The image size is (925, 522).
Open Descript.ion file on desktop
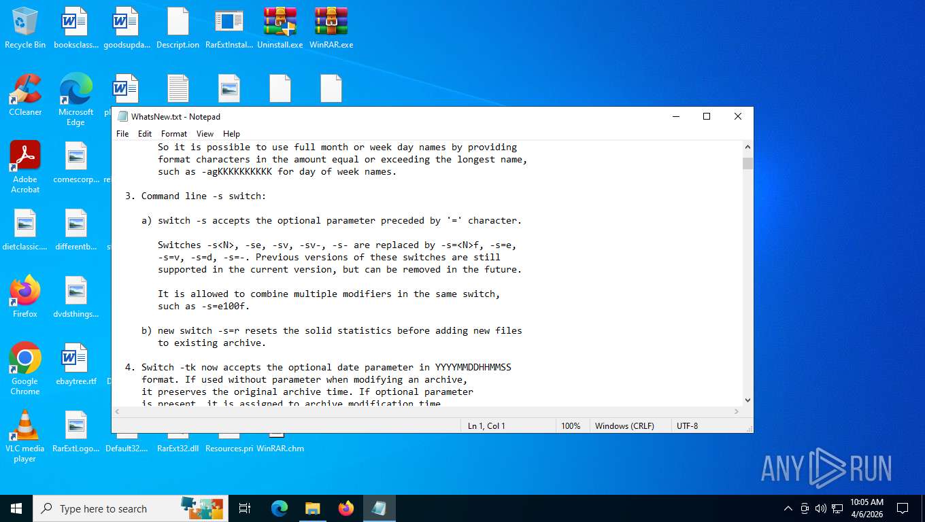(178, 28)
